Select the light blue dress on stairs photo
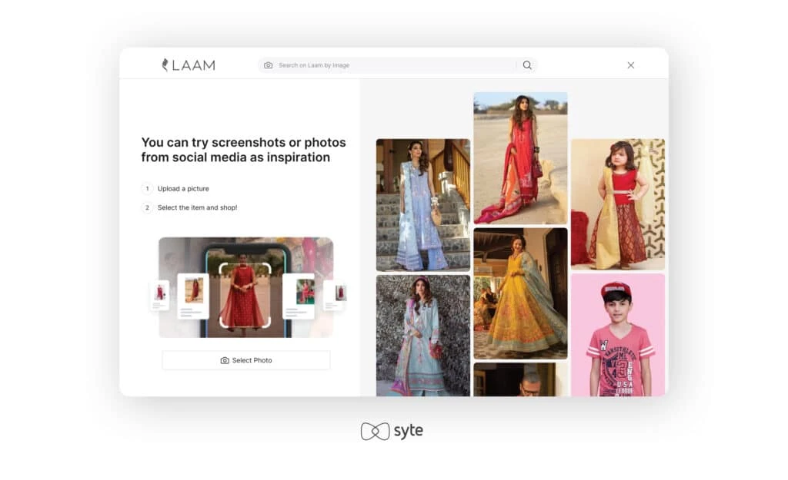788x480 pixels. pos(422,204)
